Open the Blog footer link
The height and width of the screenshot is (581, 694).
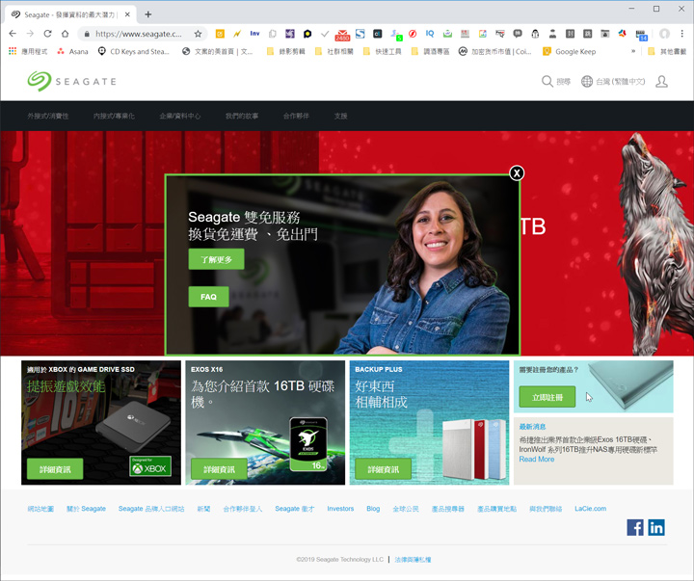pos(373,509)
